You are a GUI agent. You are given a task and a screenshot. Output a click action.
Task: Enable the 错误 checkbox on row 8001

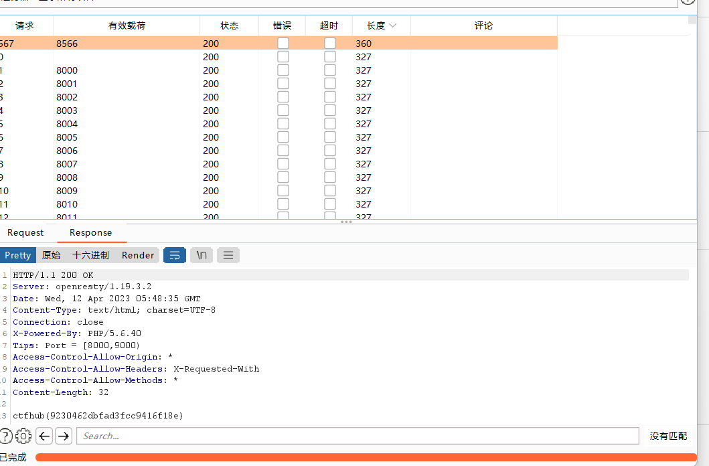click(283, 83)
